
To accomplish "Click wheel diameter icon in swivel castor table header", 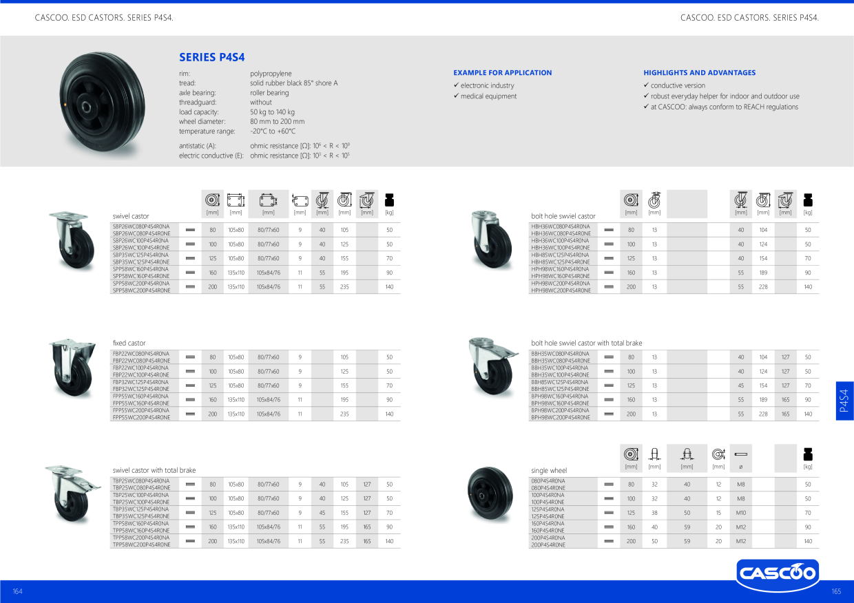I will pos(212,200).
